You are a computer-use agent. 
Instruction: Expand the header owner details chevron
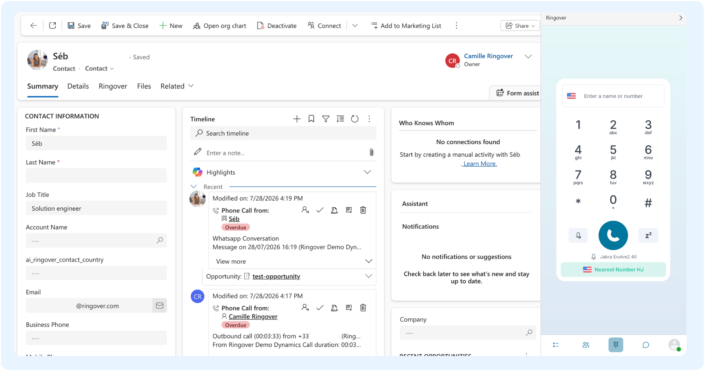point(528,56)
